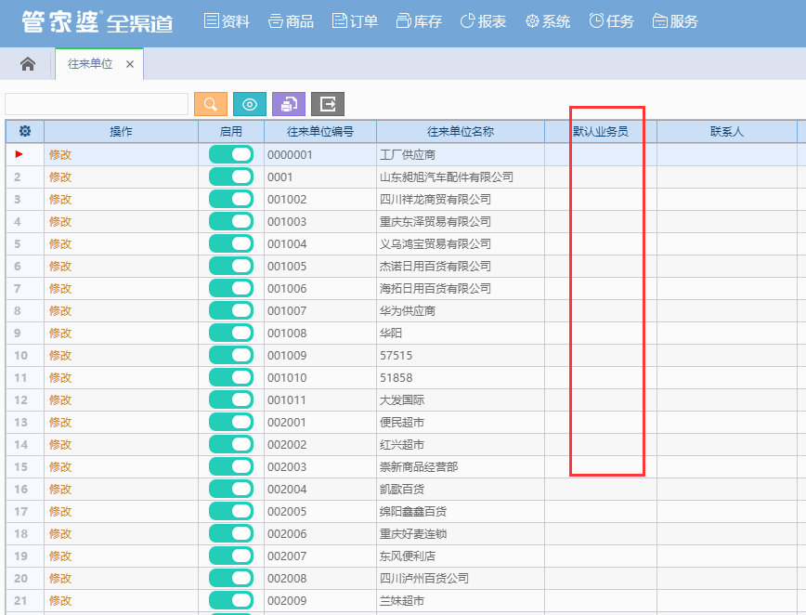The width and height of the screenshot is (806, 615).
Task: Open the 库存 menu
Action: [419, 21]
